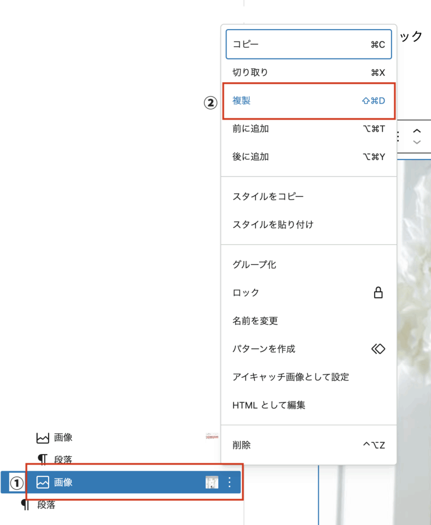
Task: Open the three-dot options menu on selected 画像 block
Action: (x=230, y=482)
